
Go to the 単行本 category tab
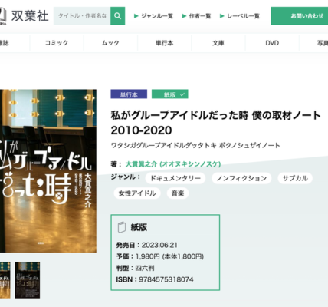click(165, 43)
